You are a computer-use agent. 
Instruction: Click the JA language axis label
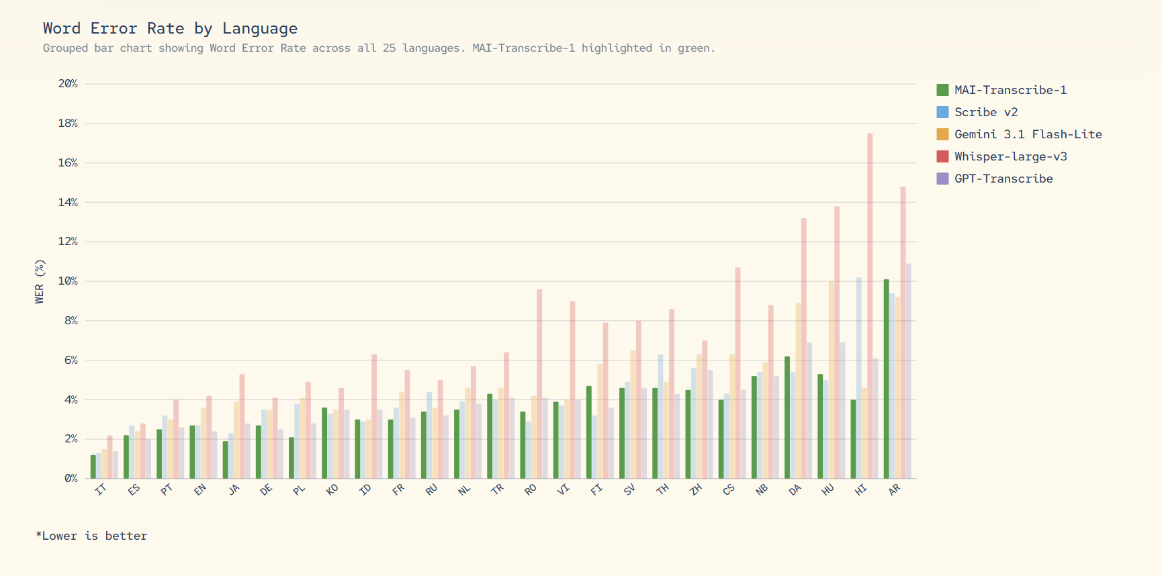pos(233,489)
